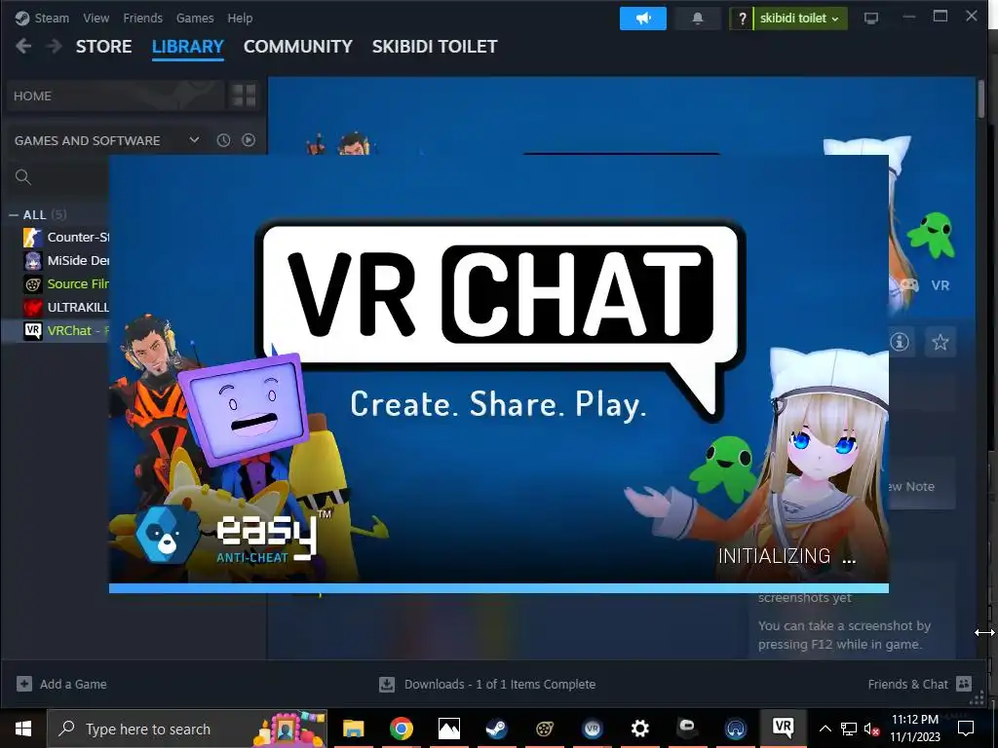Toggle ready-to-play filter icon
The image size is (998, 748).
click(x=249, y=140)
